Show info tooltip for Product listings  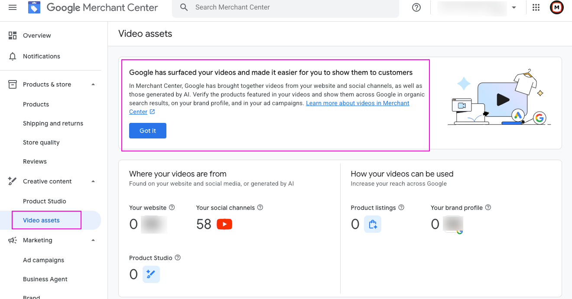click(401, 208)
